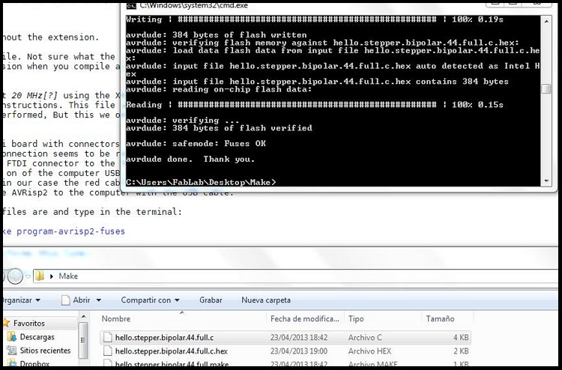Expand the address bar arrow before Make

coord(52,276)
